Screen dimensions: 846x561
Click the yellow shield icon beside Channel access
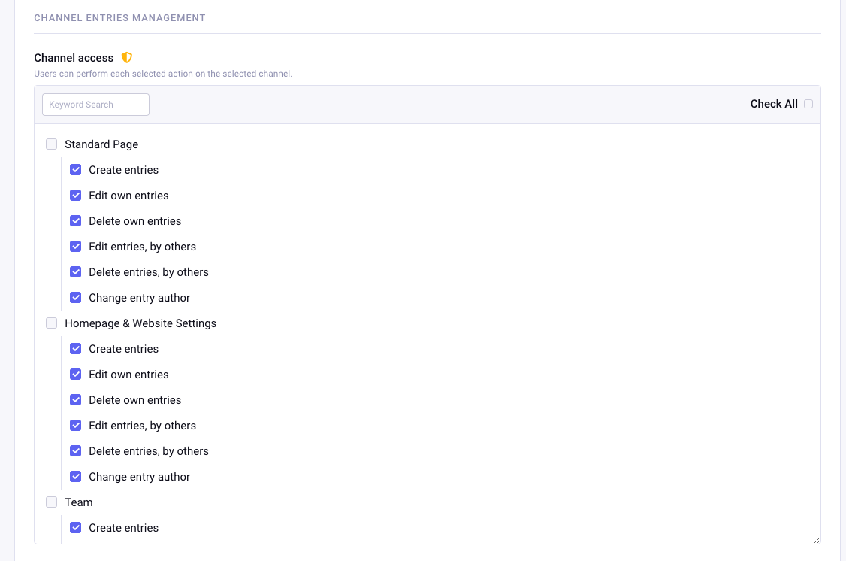[x=127, y=57]
